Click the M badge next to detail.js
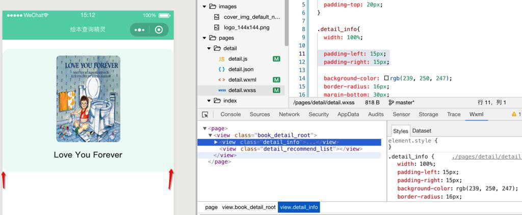The width and height of the screenshot is (522, 215). (x=276, y=59)
